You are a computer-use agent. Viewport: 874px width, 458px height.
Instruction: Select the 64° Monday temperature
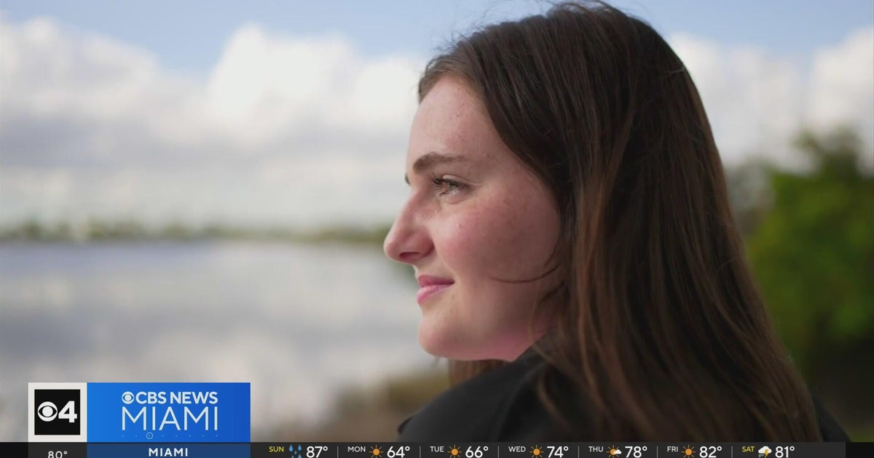(x=398, y=451)
